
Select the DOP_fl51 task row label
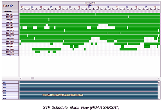(x=10, y=25)
